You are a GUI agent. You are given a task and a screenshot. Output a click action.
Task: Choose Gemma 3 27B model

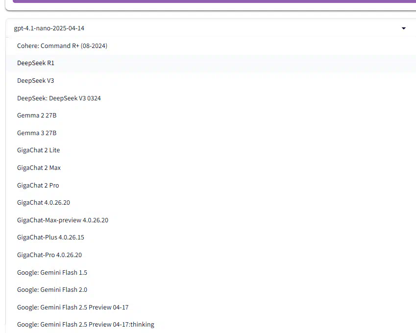tap(211, 133)
